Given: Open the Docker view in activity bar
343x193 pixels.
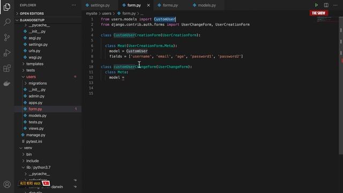Looking at the screenshot, I should pyautogui.click(x=7, y=84).
